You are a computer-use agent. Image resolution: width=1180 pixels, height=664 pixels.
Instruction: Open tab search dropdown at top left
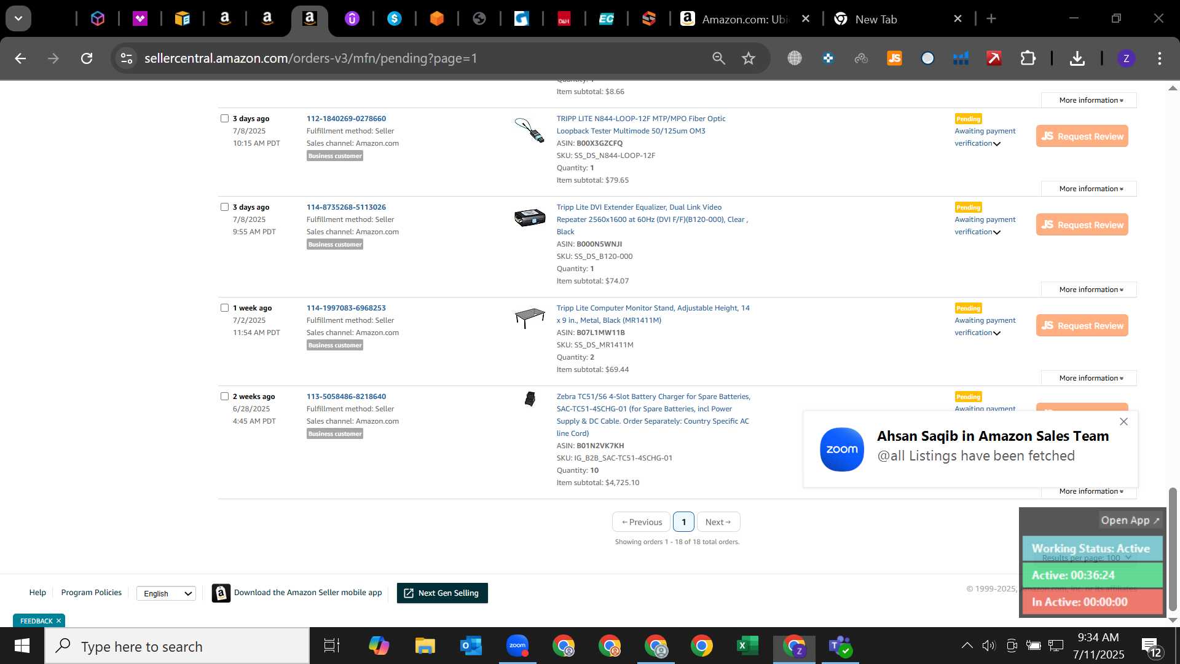tap(18, 18)
